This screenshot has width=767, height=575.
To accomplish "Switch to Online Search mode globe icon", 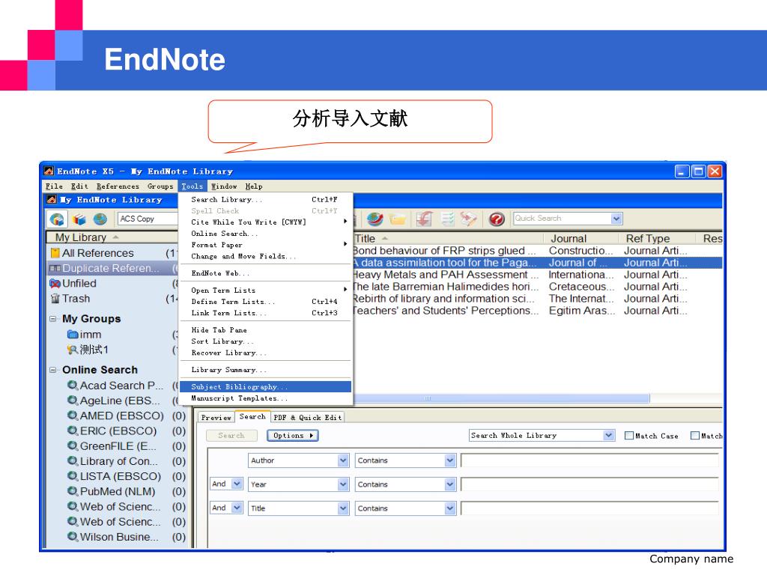I will coord(100,219).
